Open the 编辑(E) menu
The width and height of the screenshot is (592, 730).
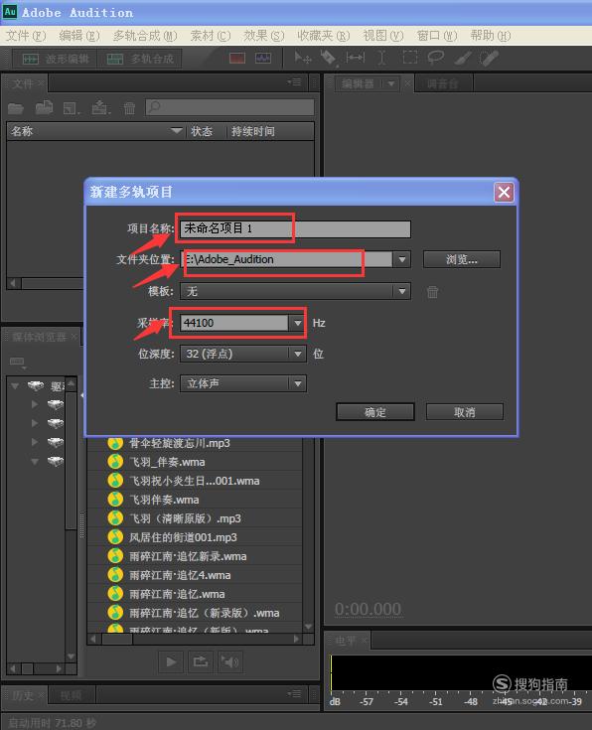point(79,36)
